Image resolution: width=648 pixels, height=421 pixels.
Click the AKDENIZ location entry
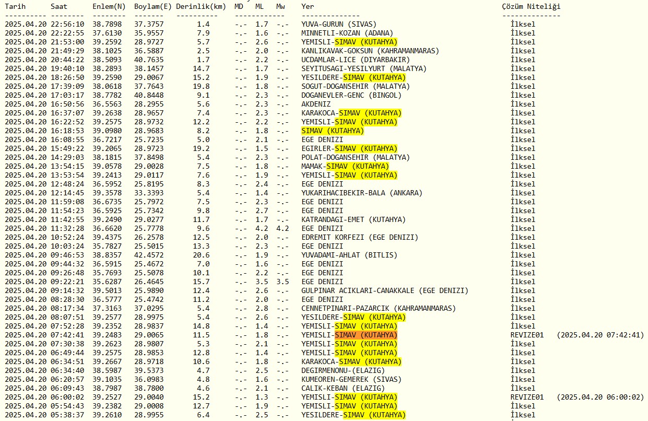316,104
